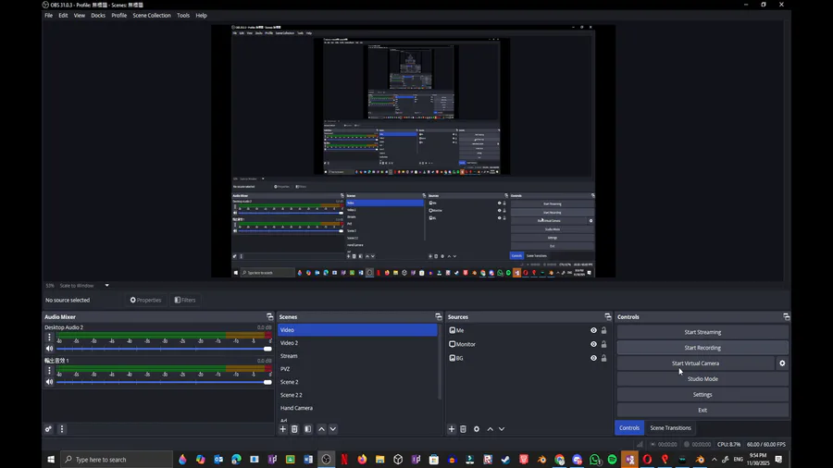Screen dimensions: 833x468
Task: Adjust 輸出音效 1 volume slider
Action: click(164, 382)
